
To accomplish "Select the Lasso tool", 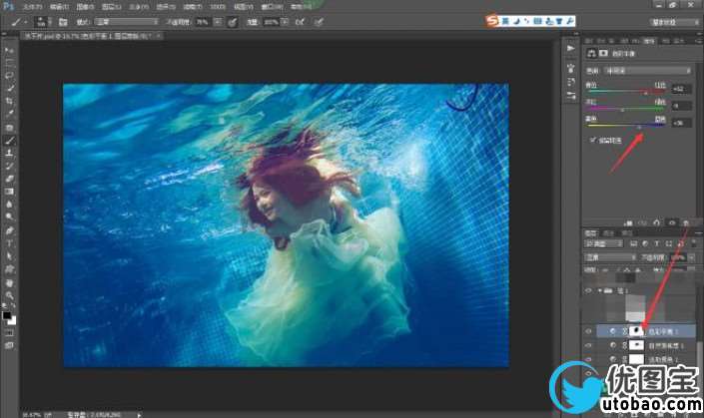I will 9,76.
